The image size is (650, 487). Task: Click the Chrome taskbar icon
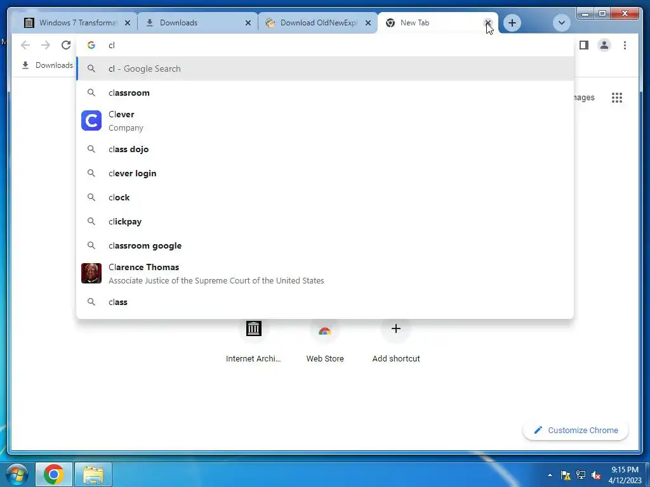point(54,474)
